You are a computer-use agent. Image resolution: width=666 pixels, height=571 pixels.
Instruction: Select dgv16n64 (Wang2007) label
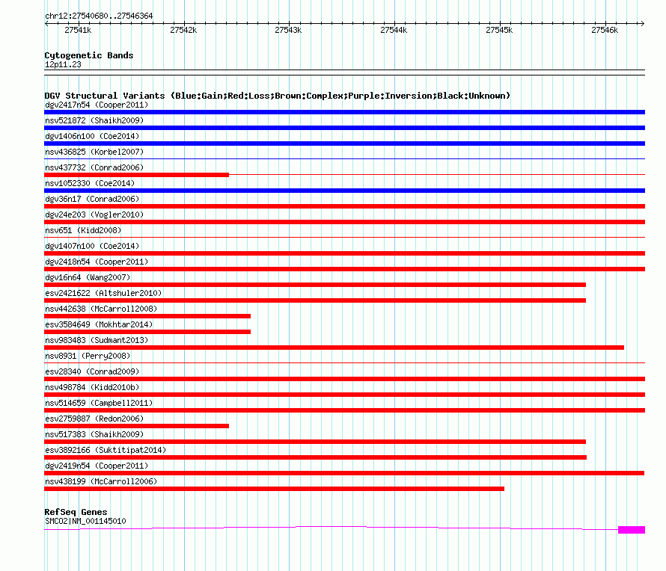pyautogui.click(x=88, y=277)
